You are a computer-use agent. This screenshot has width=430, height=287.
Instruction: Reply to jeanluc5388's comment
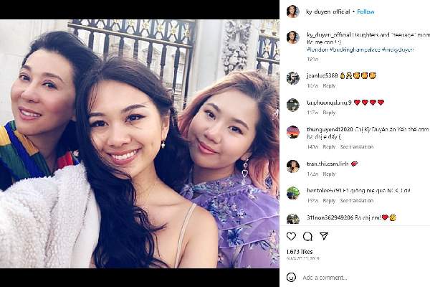(x=329, y=85)
